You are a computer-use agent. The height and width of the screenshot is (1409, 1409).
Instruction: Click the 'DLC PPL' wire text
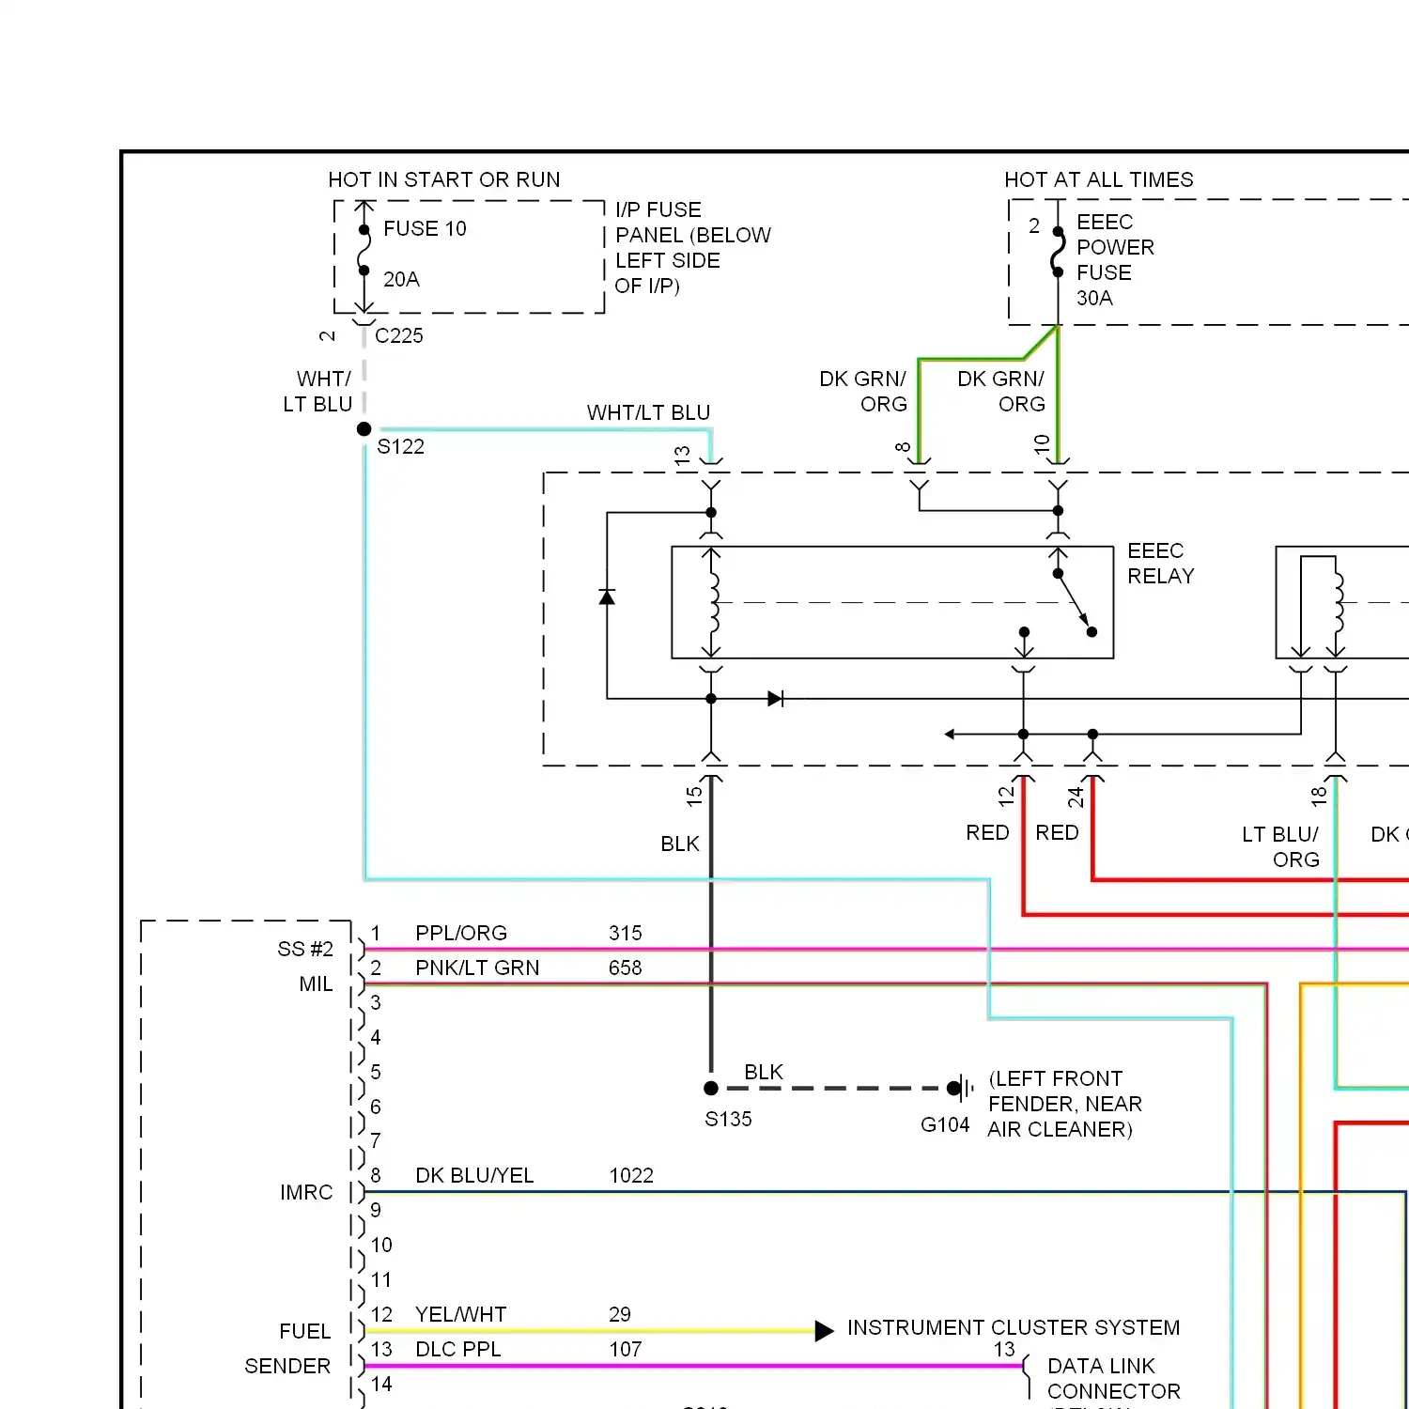[458, 1349]
